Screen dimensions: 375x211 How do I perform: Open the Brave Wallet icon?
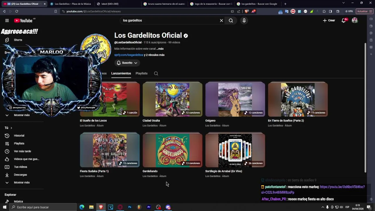pyautogui.click(x=338, y=11)
